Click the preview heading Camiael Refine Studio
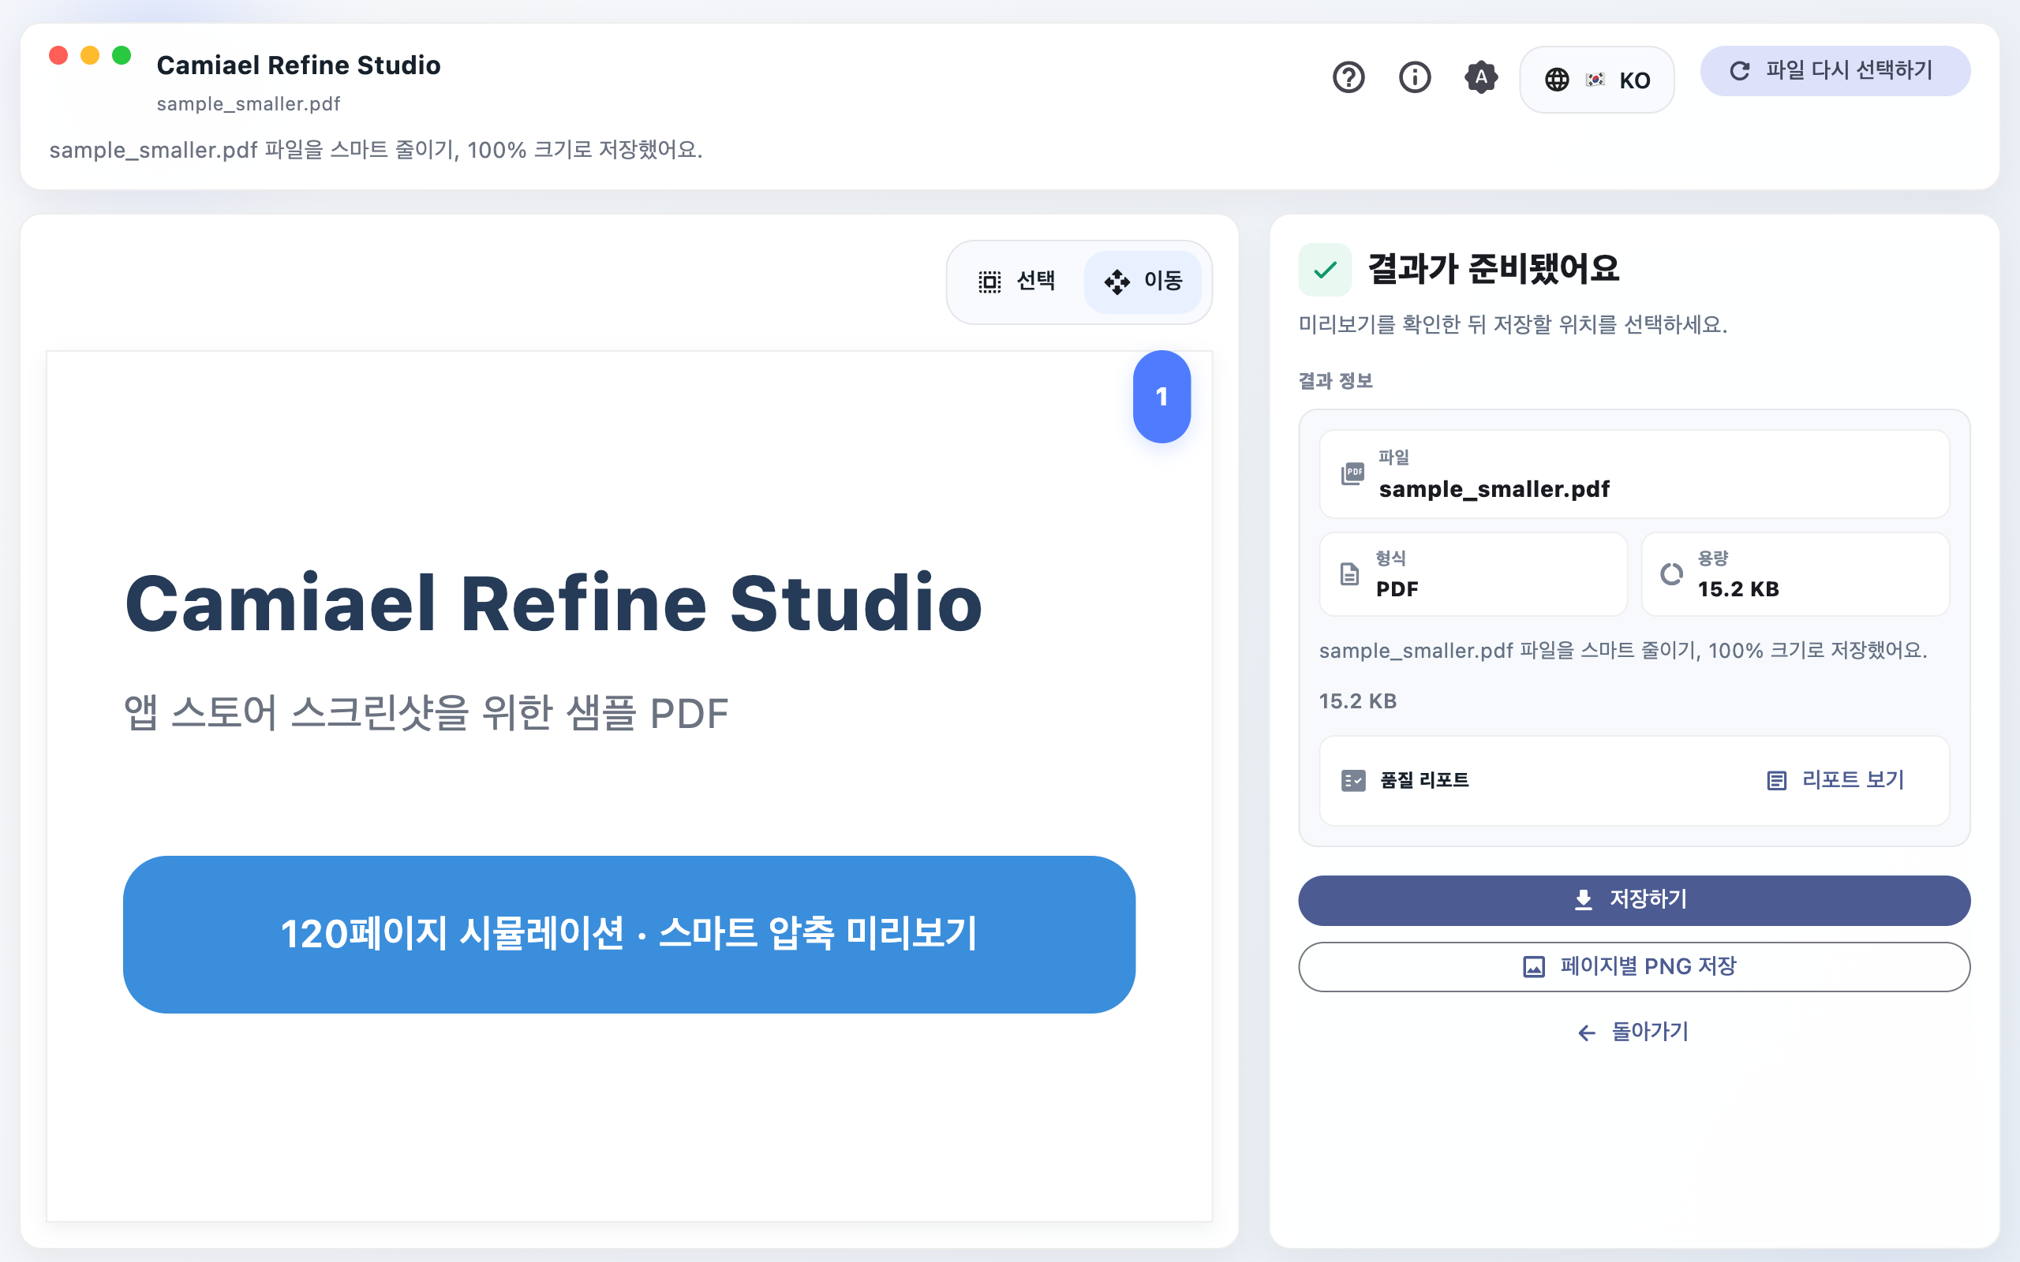This screenshot has height=1262, width=2020. [553, 603]
